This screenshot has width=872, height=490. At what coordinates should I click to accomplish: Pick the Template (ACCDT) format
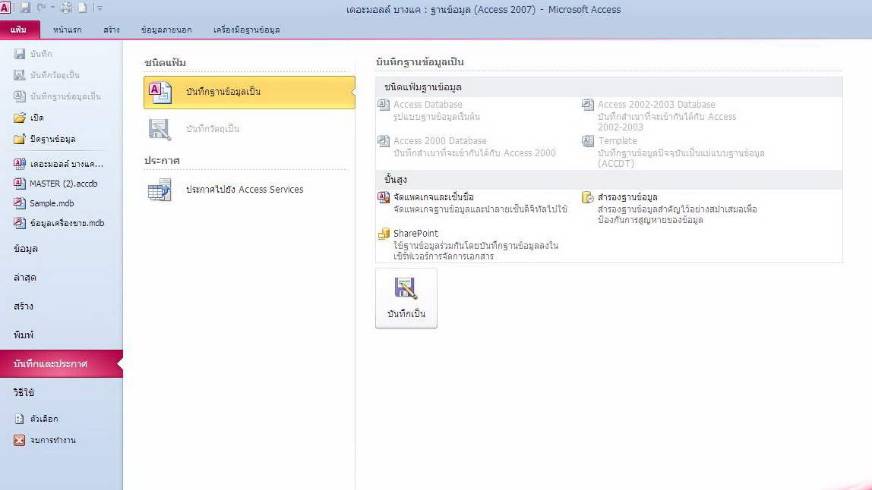(x=674, y=152)
